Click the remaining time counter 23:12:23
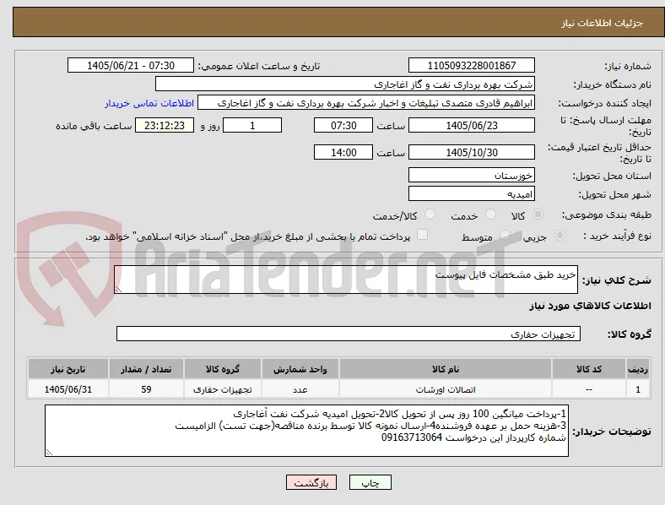This screenshot has height=505, width=665. coord(165,125)
